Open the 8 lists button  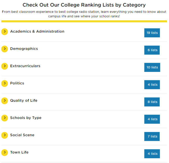tap(152, 102)
